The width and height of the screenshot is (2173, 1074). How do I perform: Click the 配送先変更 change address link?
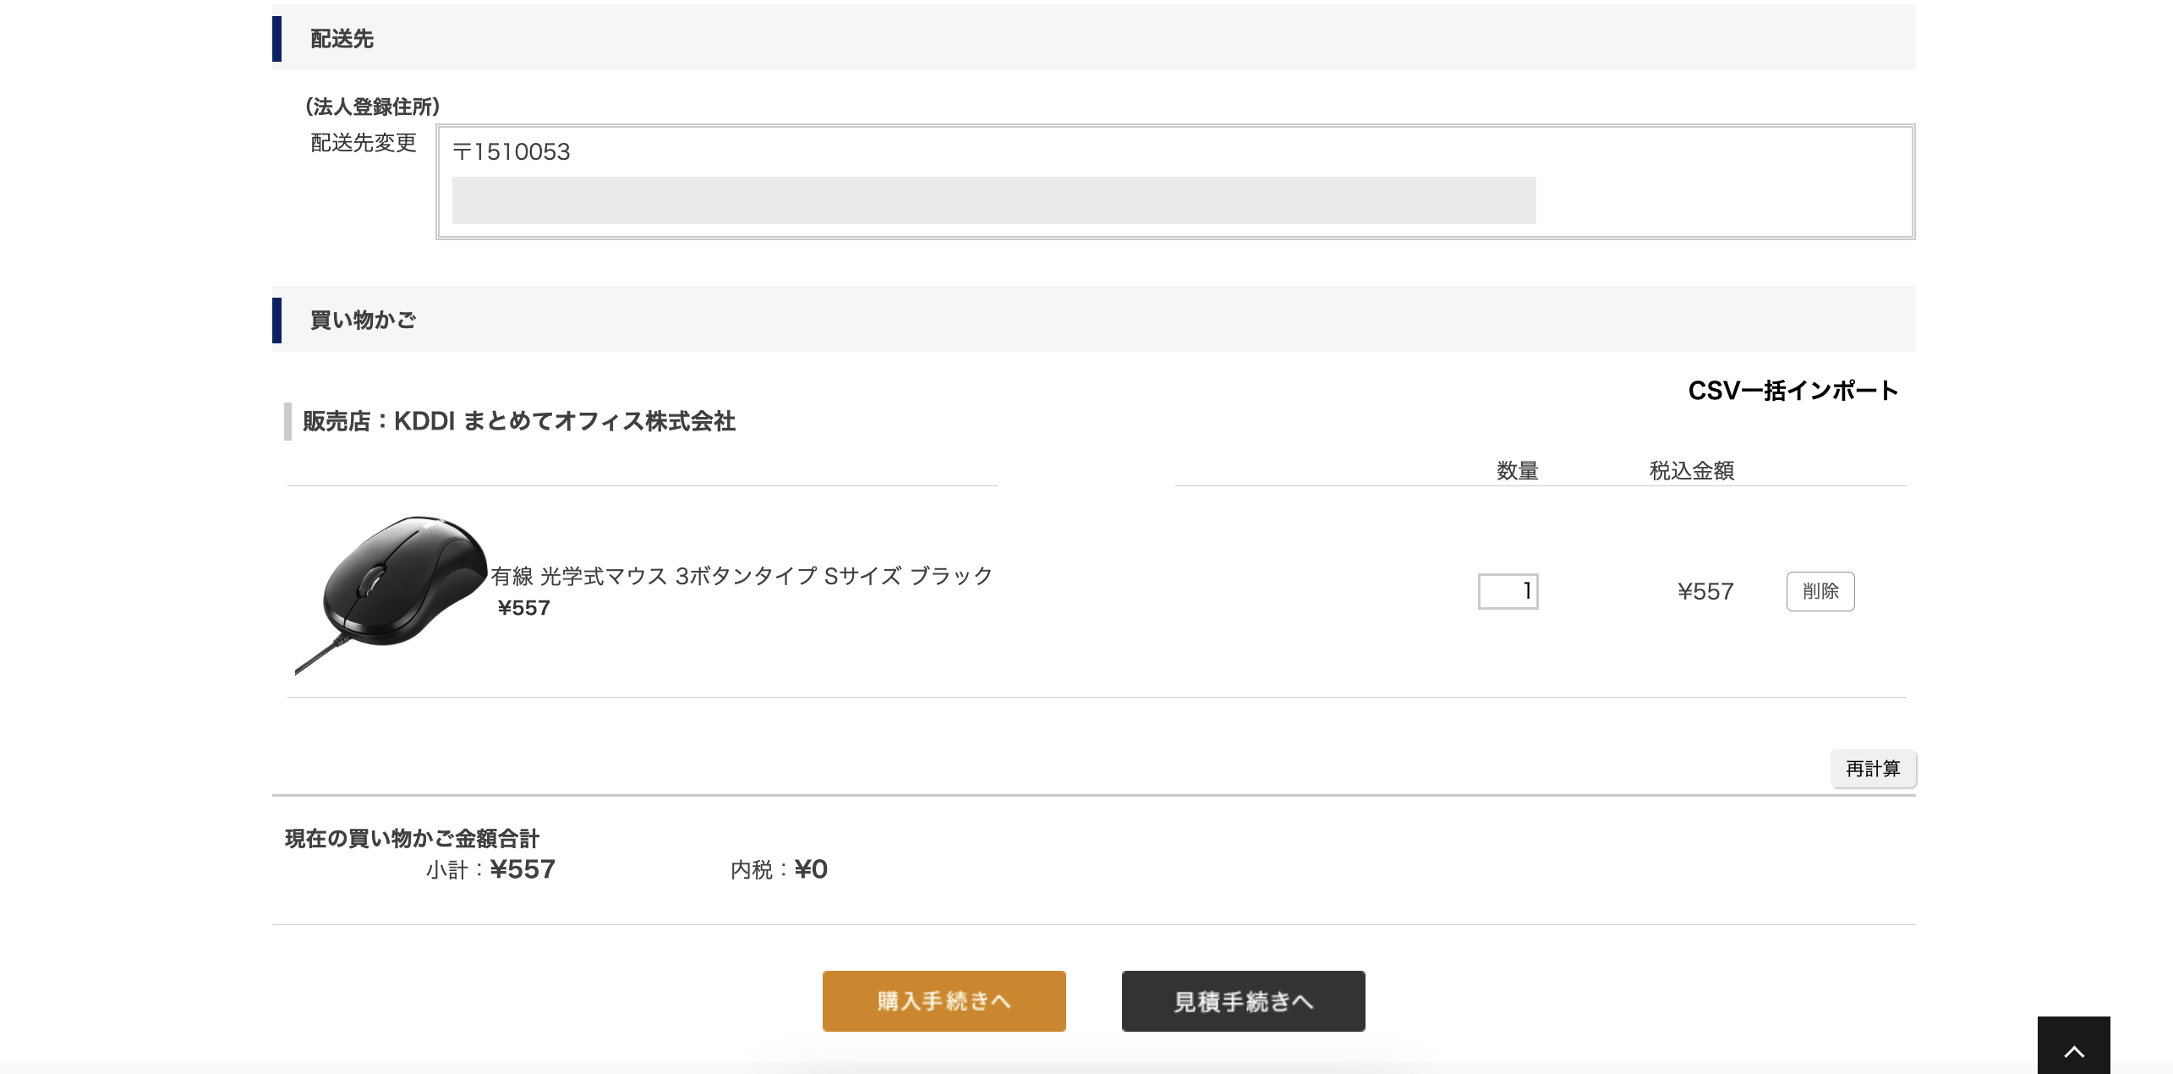(364, 143)
